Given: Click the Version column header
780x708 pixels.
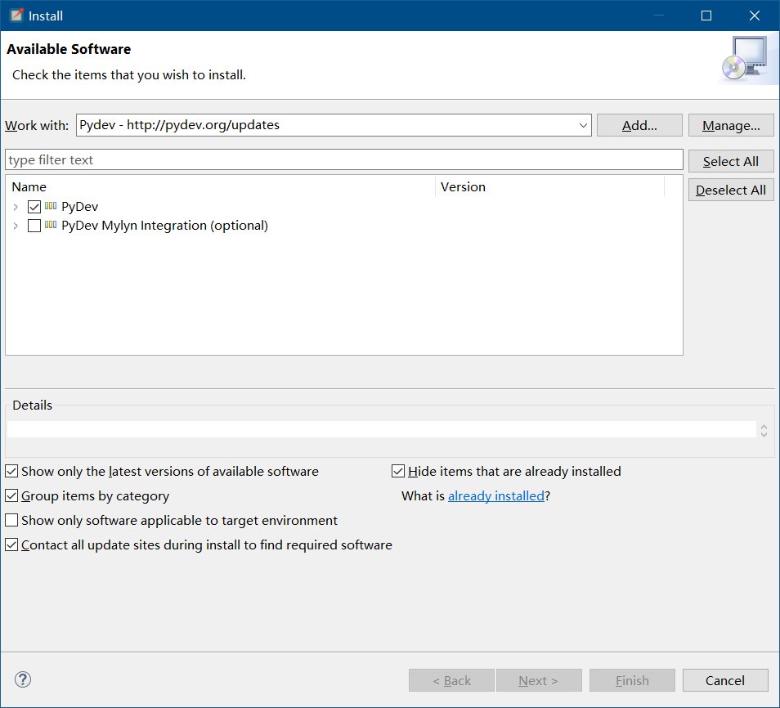Looking at the screenshot, I should (x=549, y=186).
